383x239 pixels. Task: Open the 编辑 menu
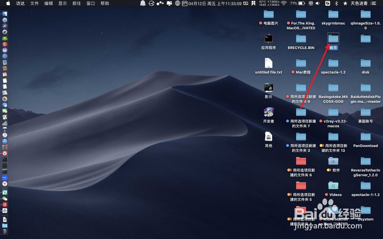(48, 3)
